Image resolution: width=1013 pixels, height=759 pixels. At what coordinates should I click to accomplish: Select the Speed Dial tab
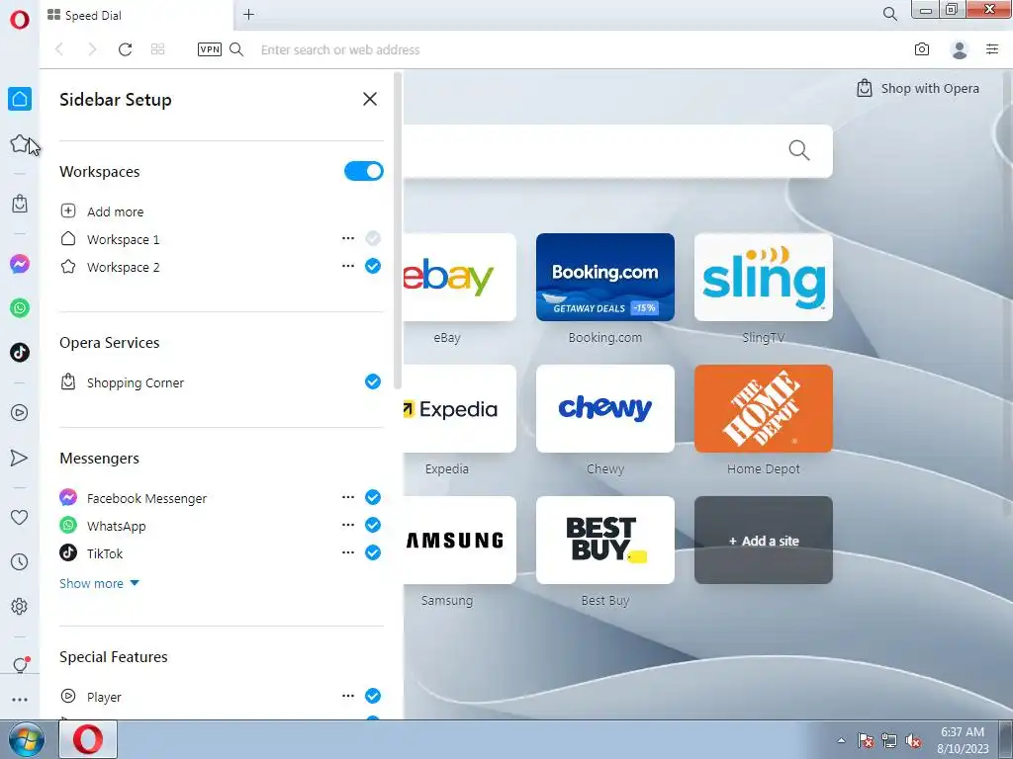click(x=136, y=16)
